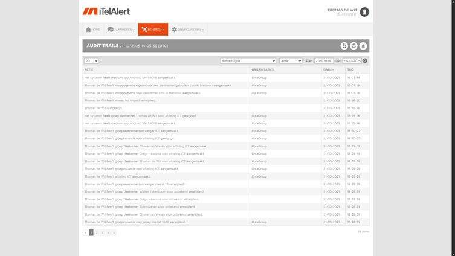This screenshot has height=256, width=455.
Task: Click the 78 items count text
Action: pyautogui.click(x=363, y=232)
